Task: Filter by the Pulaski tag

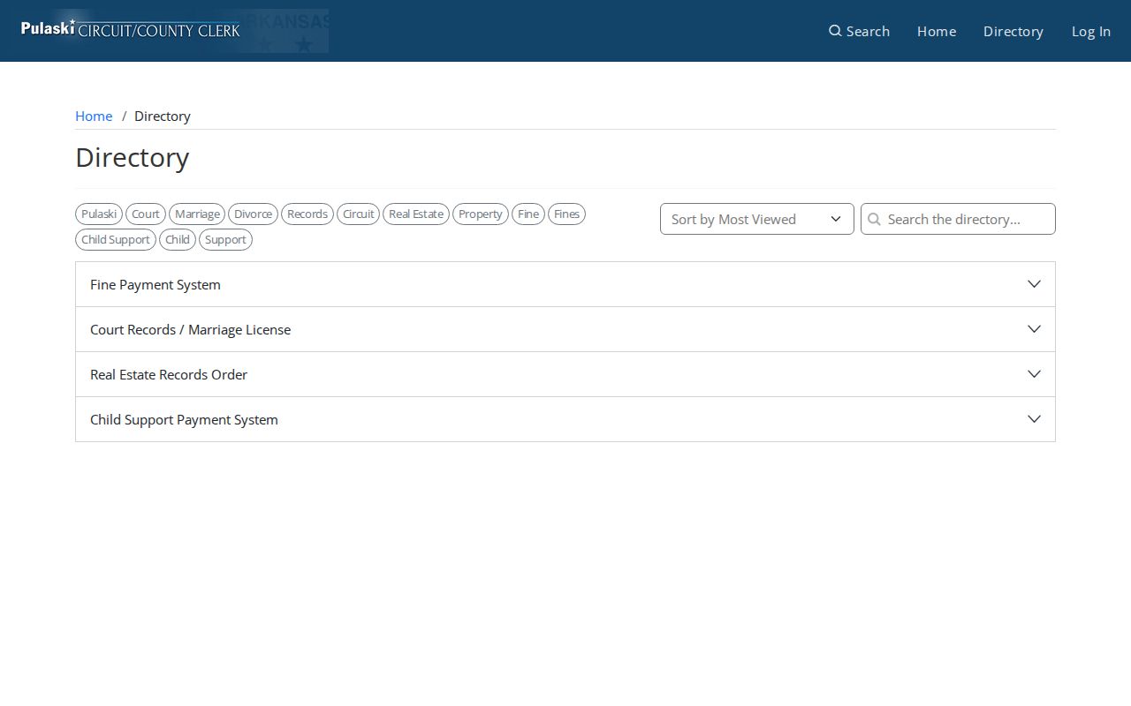Action: (99, 214)
